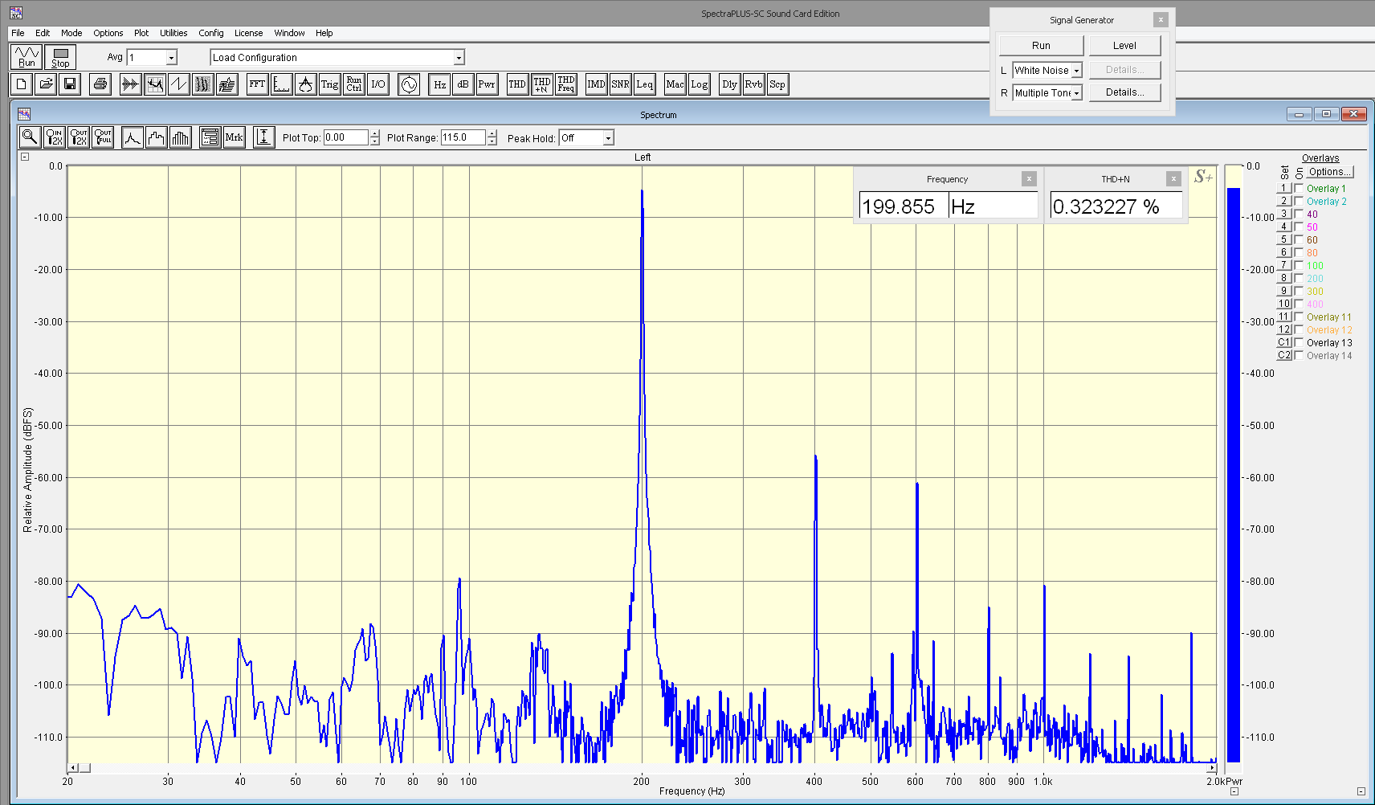Open the R channel Multiple Tone dropdown
Screen dimensions: 1375x805
point(1076,93)
